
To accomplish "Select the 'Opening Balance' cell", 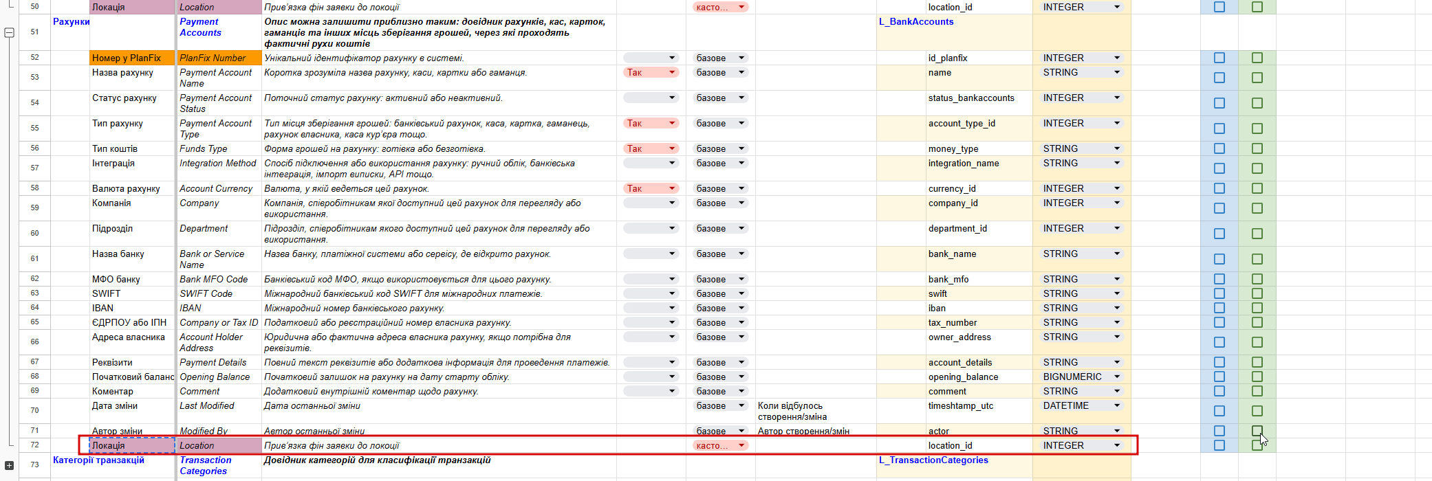I will coord(219,377).
